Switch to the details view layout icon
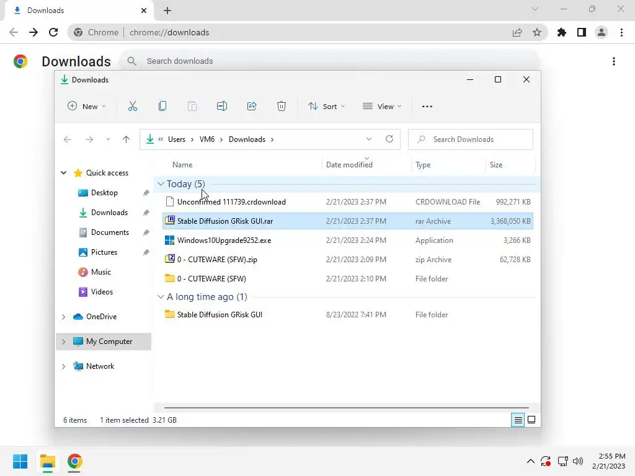Image resolution: width=635 pixels, height=476 pixels. click(518, 420)
